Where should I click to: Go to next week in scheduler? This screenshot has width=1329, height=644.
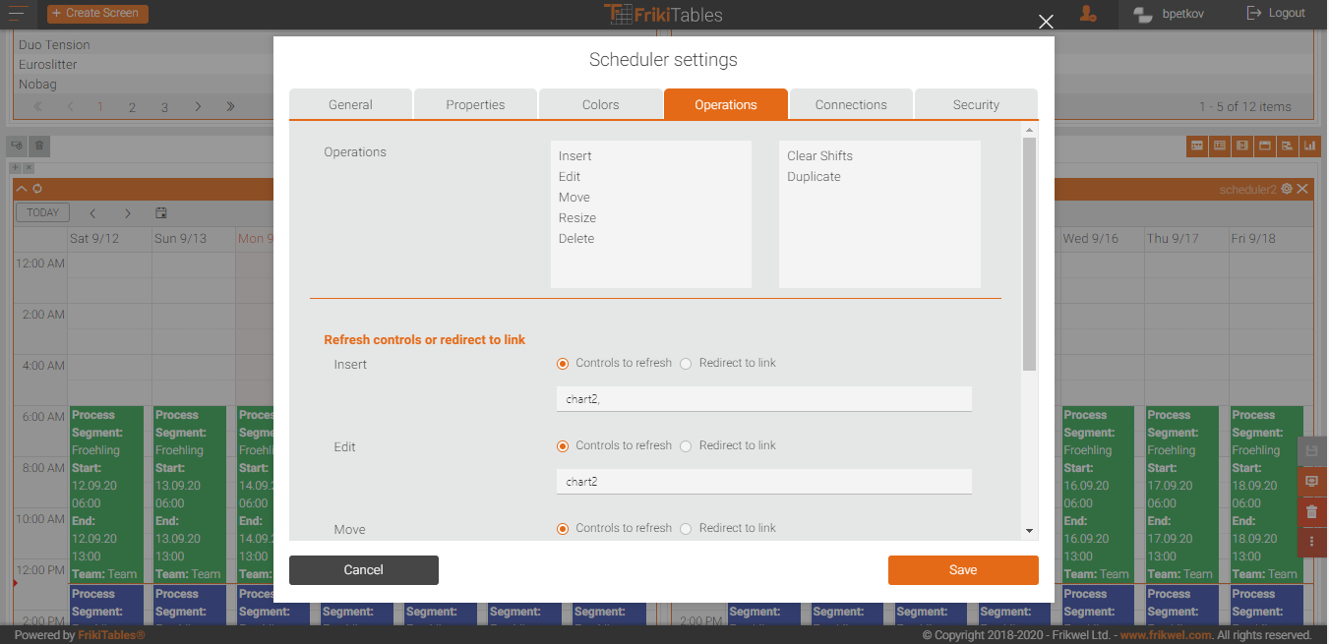point(128,213)
